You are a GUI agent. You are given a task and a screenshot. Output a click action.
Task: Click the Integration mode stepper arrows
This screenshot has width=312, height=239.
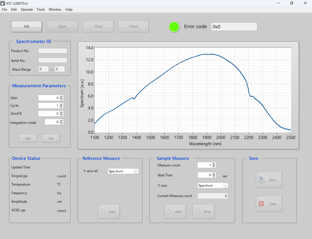(x=62, y=122)
